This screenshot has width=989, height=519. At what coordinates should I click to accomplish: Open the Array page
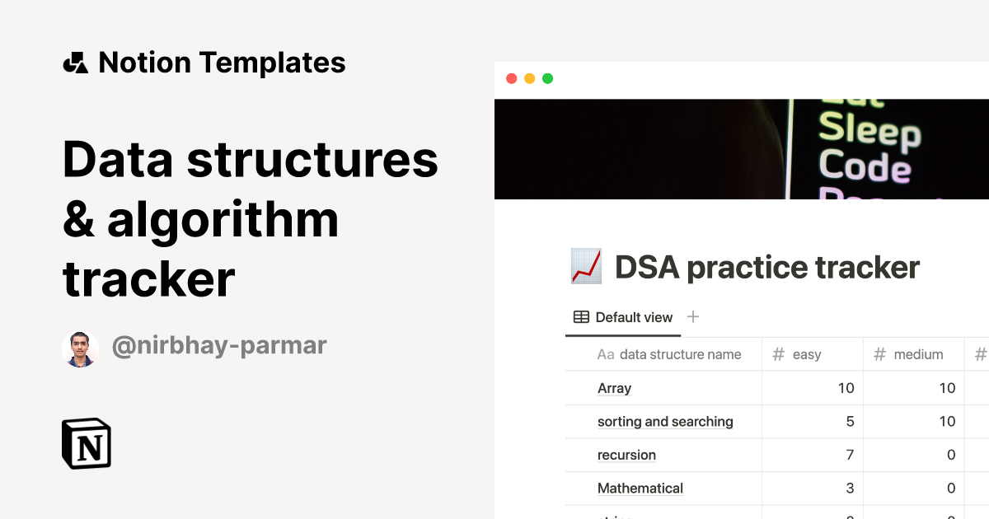click(x=614, y=388)
